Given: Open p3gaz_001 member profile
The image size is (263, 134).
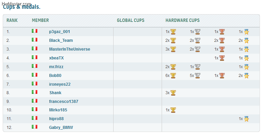Looking at the screenshot, I should [x=60, y=32].
